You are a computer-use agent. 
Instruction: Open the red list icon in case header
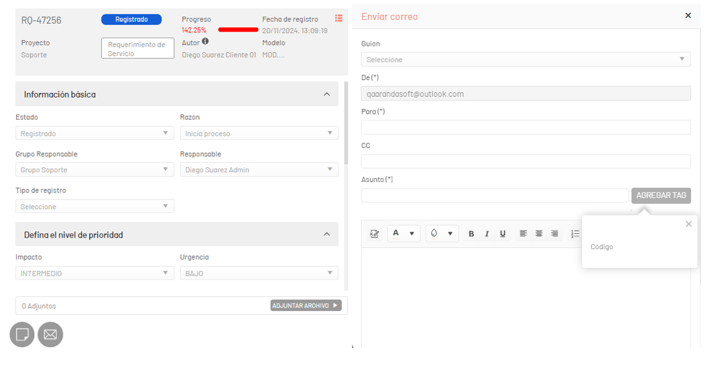click(338, 19)
